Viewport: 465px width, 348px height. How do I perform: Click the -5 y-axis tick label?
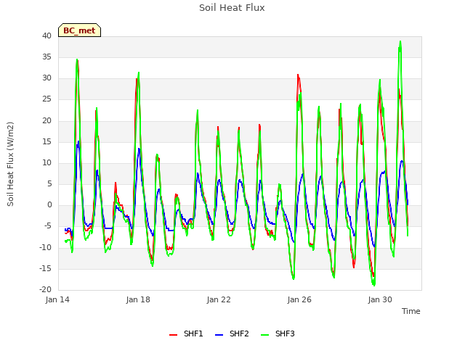click(x=47, y=226)
